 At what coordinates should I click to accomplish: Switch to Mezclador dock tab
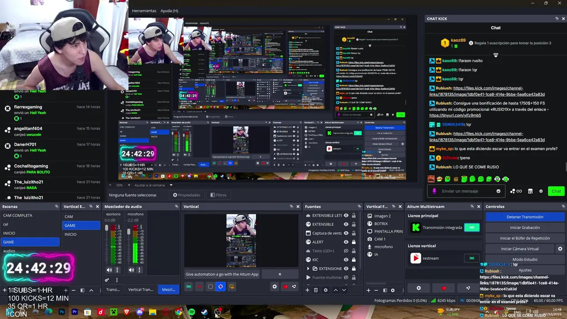coord(169,290)
